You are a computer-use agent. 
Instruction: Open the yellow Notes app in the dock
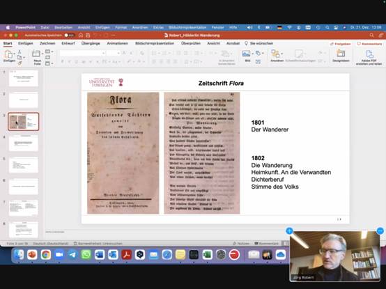point(180,255)
